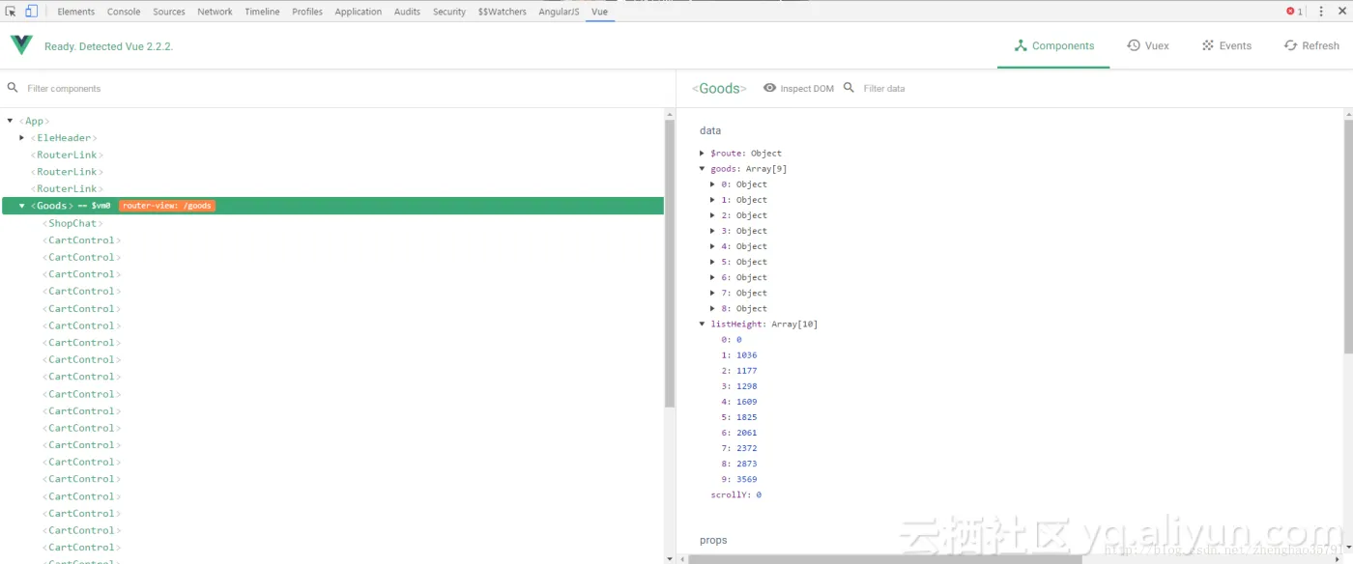Image resolution: width=1353 pixels, height=564 pixels.
Task: Click the inspect element picker icon
Action: tap(11, 12)
